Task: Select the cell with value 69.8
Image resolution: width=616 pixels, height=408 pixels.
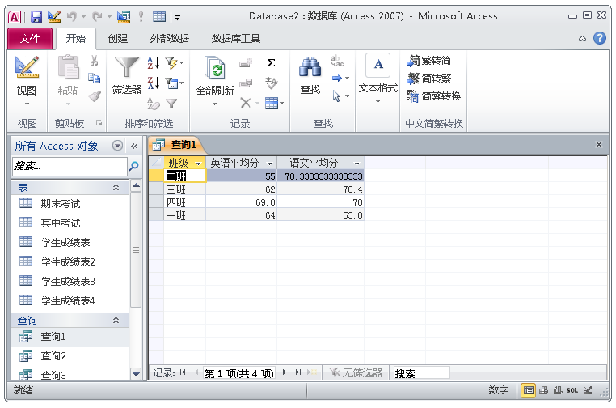Action: tap(241, 202)
